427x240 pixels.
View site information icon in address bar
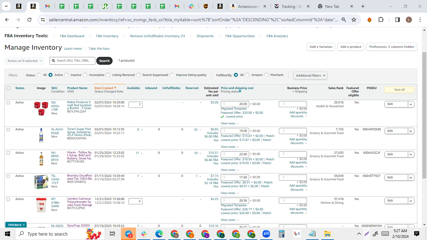tap(43, 20)
